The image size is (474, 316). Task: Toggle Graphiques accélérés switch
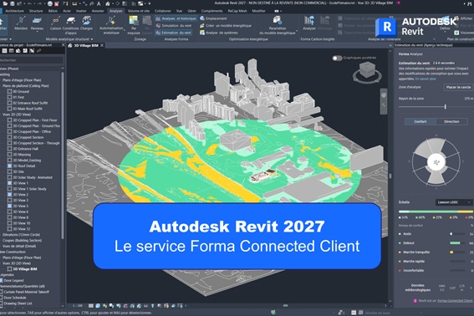tap(337, 58)
